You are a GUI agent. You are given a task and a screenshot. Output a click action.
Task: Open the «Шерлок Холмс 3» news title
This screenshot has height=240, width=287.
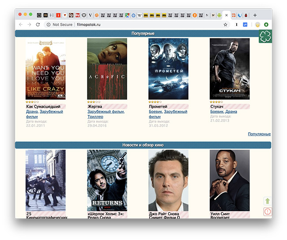(x=106, y=215)
